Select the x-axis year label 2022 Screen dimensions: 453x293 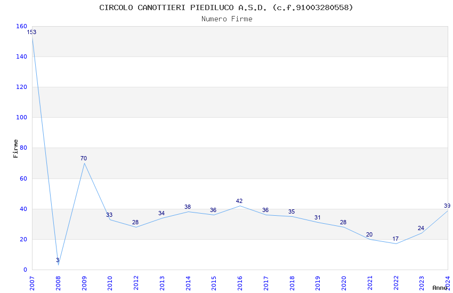click(x=396, y=283)
